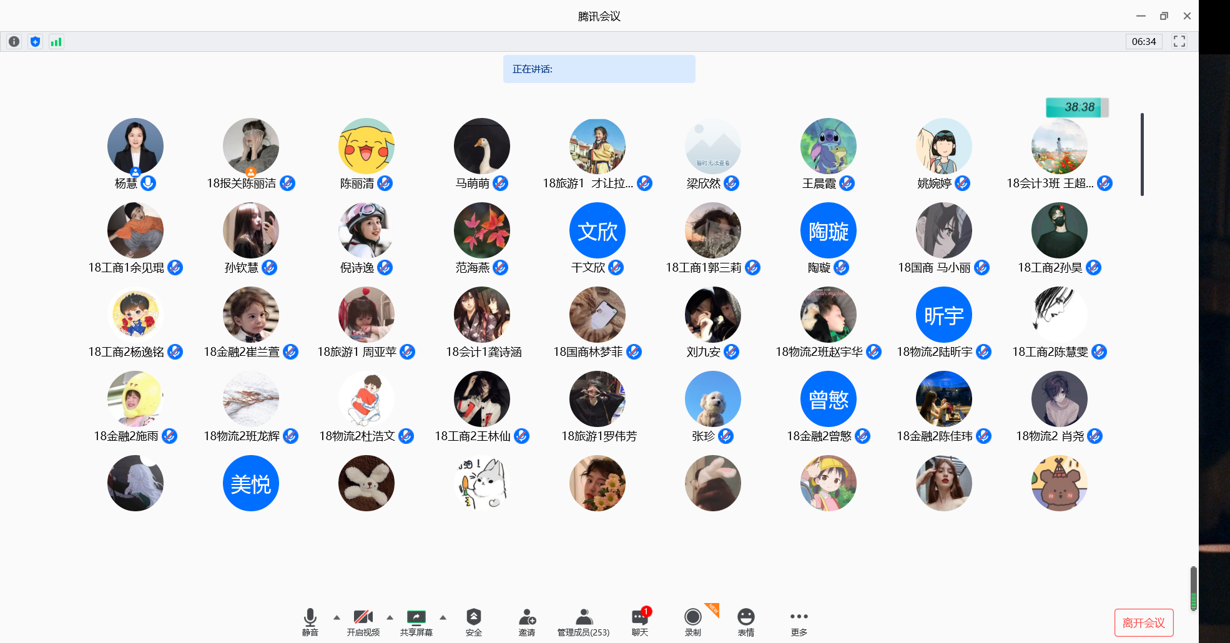1230x643 pixels.
Task: Toggle 杨慧's microphone status icon
Action: pos(149,183)
